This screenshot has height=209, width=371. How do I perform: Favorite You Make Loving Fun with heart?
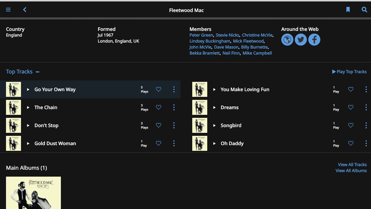(x=351, y=89)
